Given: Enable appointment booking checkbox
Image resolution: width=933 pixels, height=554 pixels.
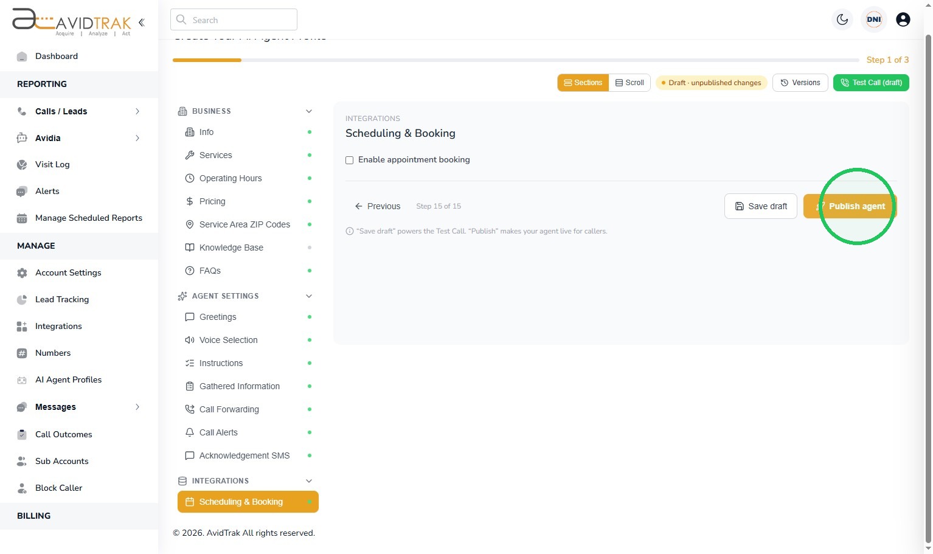Looking at the screenshot, I should pos(349,161).
